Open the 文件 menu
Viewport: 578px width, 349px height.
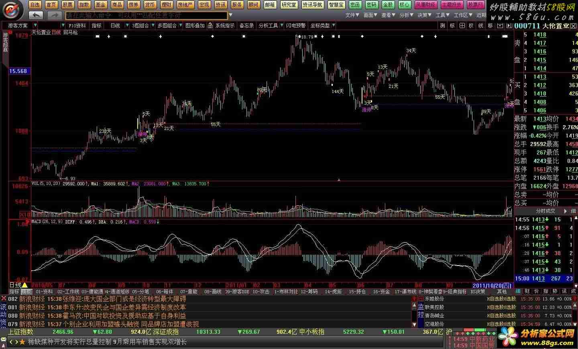(x=352, y=15)
